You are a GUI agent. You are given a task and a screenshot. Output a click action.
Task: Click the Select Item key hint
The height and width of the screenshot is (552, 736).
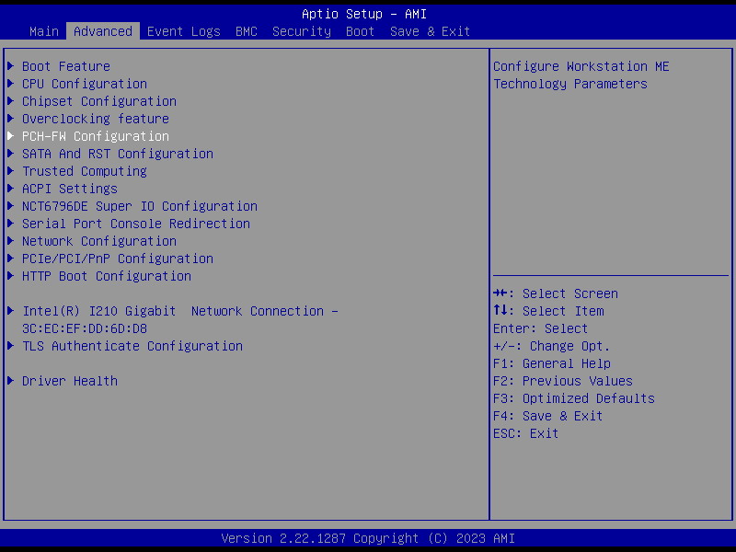click(x=548, y=311)
